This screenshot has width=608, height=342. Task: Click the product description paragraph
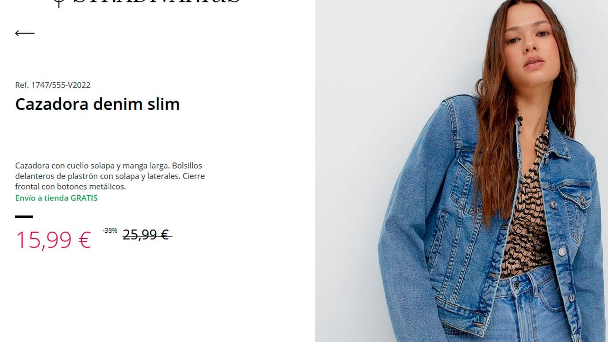pos(110,176)
